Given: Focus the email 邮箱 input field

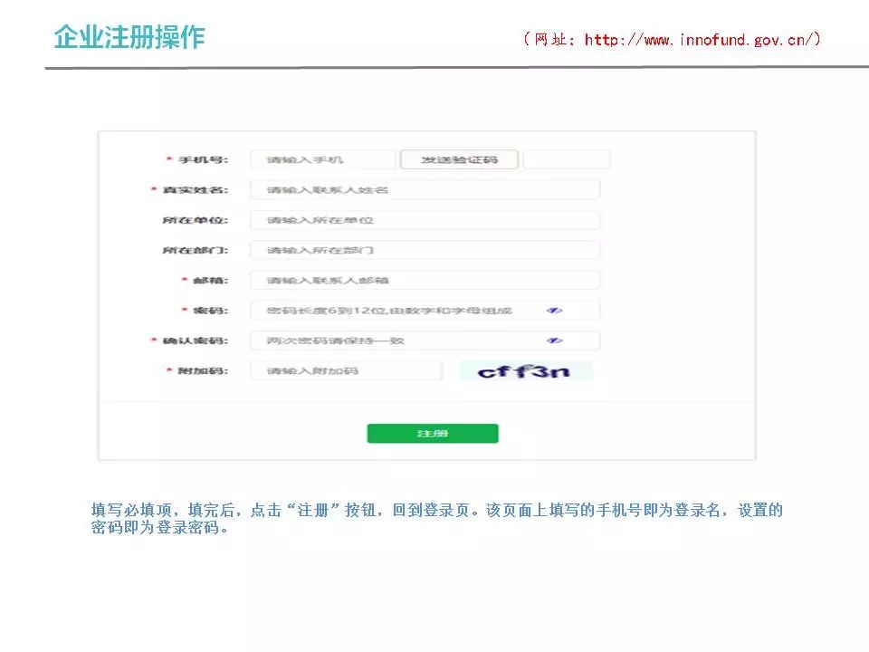Looking at the screenshot, I should point(425,280).
